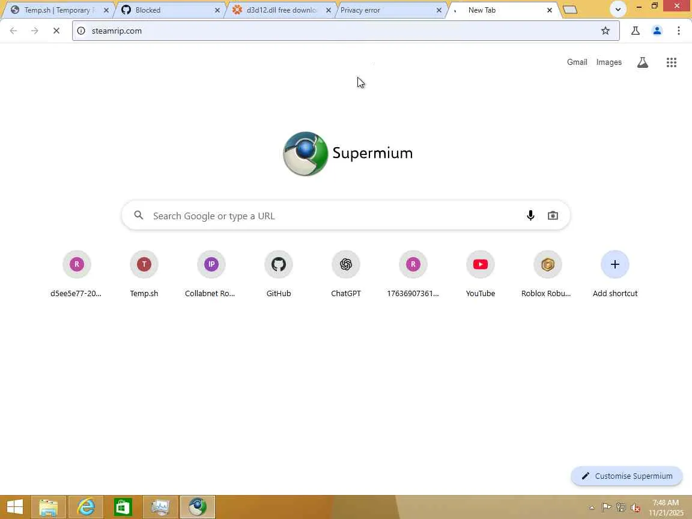Select the New Tab tab
Screen dimensions: 692x519
tap(503, 10)
